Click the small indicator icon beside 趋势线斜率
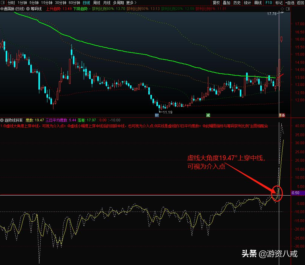The height and width of the screenshot is (265, 305). [x=2, y=120]
